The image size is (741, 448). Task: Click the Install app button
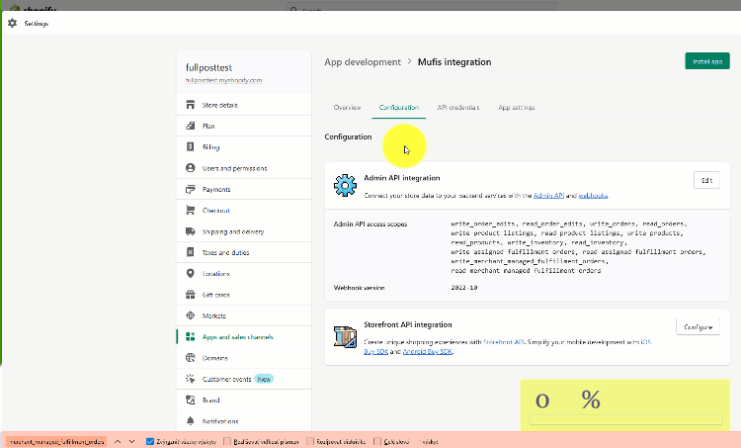coord(707,61)
